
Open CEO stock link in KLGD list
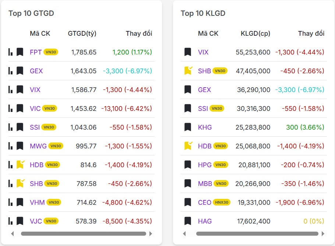point(205,202)
